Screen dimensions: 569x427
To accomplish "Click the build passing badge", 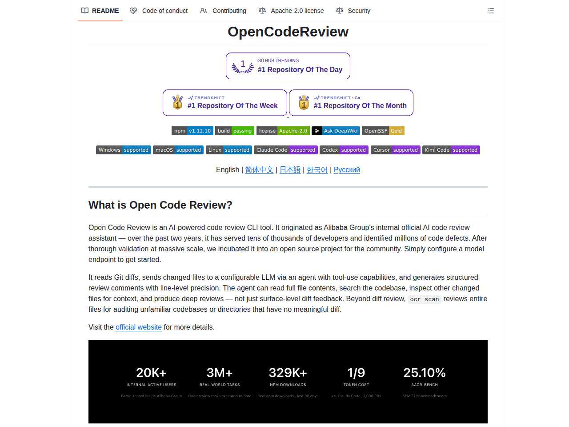I will coord(235,131).
